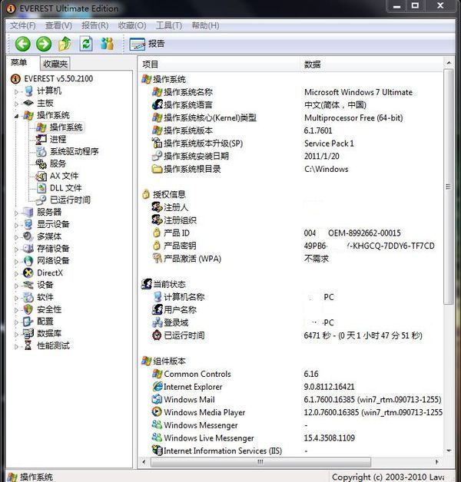461x482 pixels.
Task: Open the 工具(T) menu
Action: pyautogui.click(x=168, y=25)
